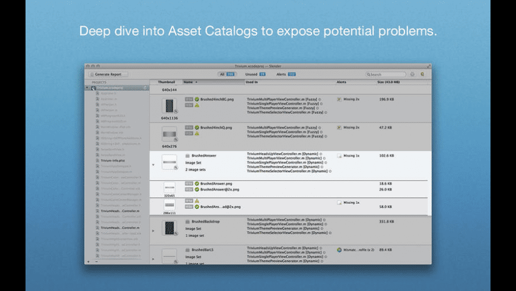This screenshot has width=516, height=291.
Task: Reveal TriviumHeadsUpViewController.m [Dynamic] for BrushedAnswer
Action: click(x=321, y=154)
